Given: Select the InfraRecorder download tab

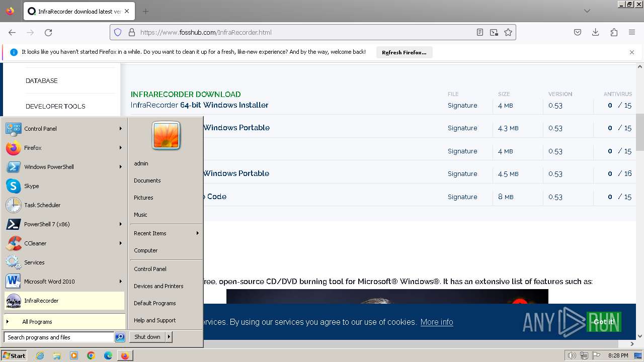Looking at the screenshot, I should pyautogui.click(x=79, y=11).
